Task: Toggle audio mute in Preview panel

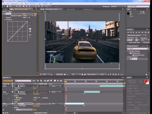Action: (142, 32)
